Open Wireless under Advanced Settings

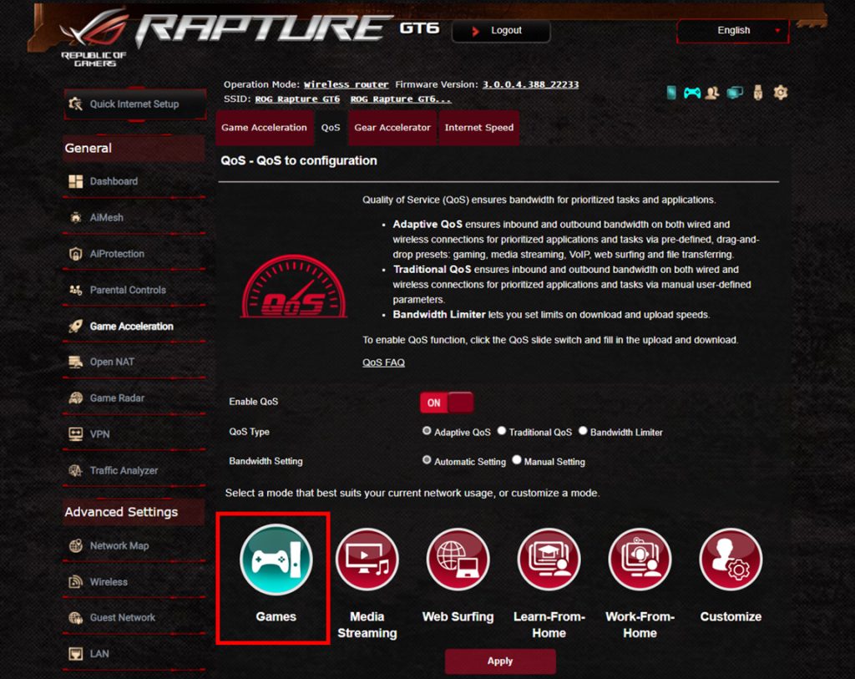tap(134, 582)
